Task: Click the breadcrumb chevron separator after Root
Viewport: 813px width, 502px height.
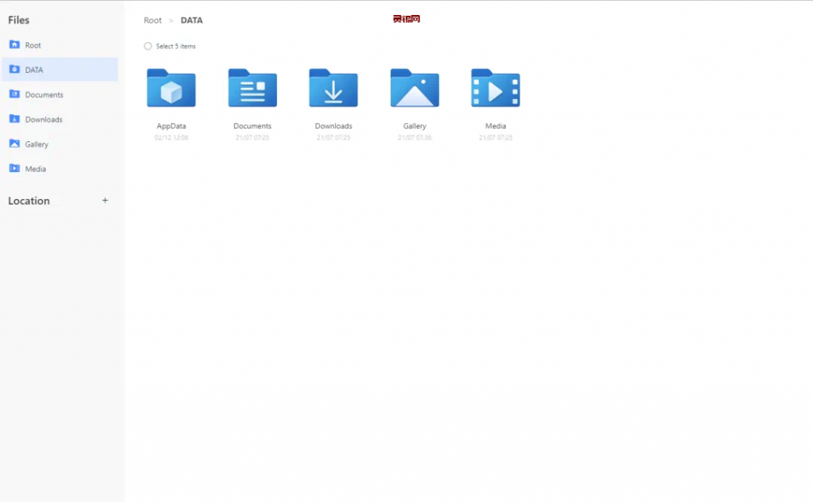Action: tap(171, 21)
